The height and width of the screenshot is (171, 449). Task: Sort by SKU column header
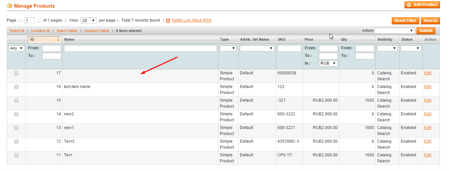(x=281, y=39)
